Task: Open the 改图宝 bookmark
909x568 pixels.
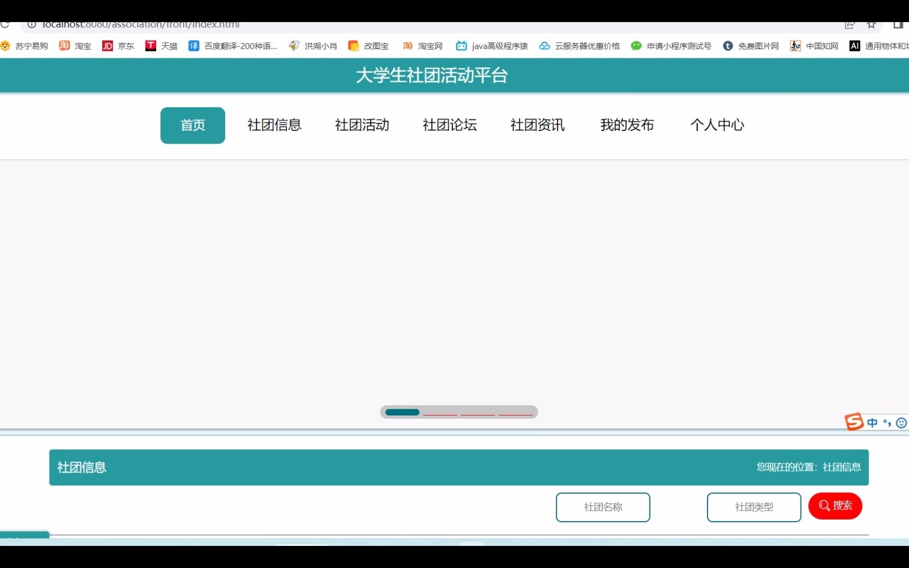Action: click(x=369, y=46)
